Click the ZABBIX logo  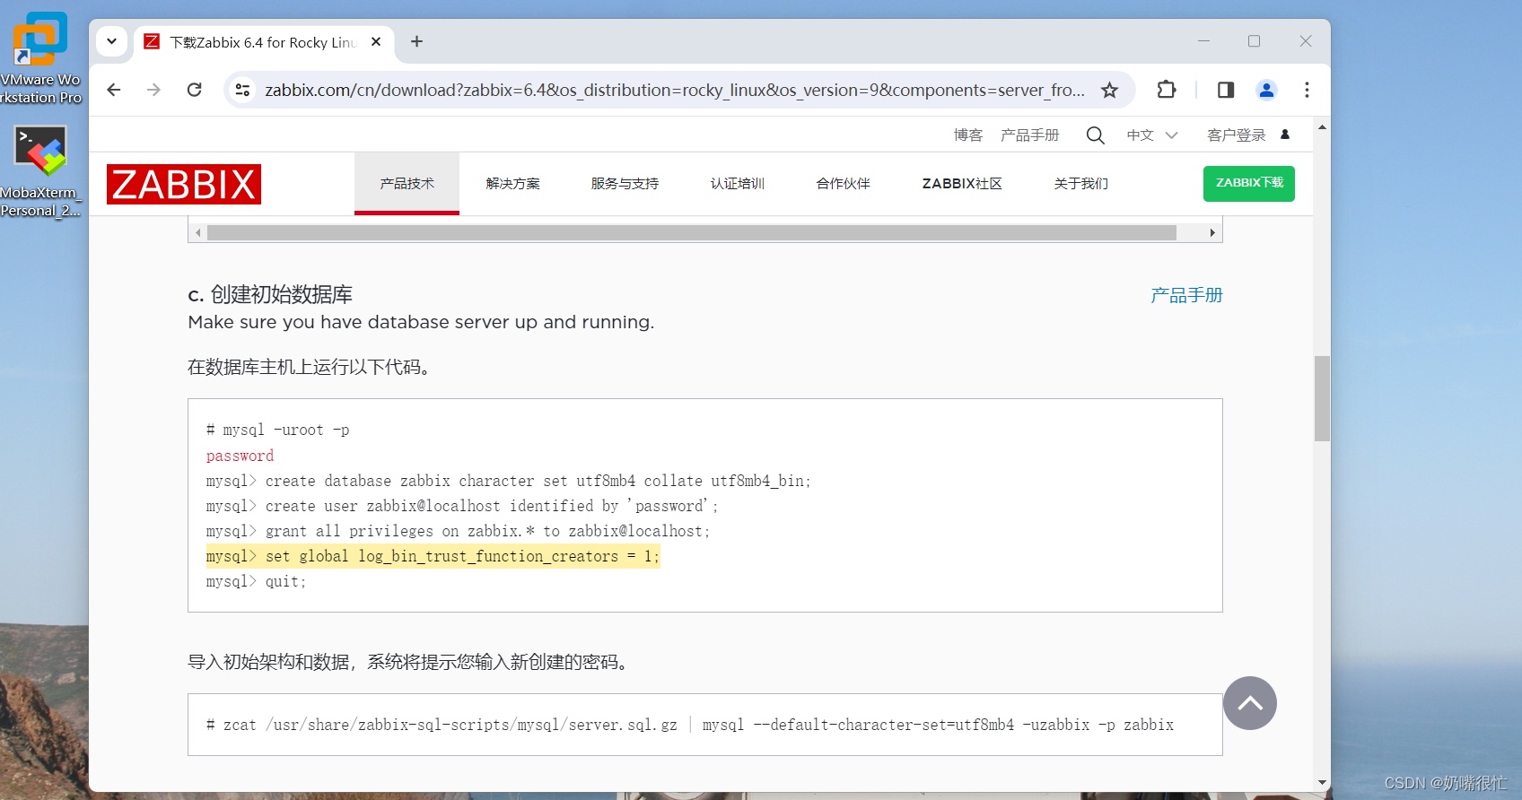184,184
